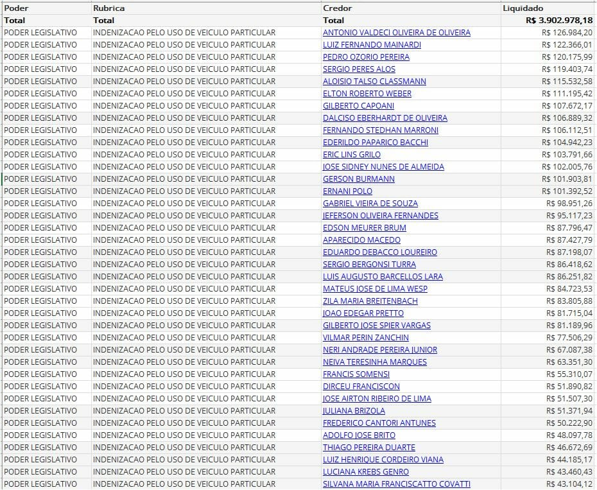This screenshot has height=490, width=597.
Task: Open VILMAR PERIN ZANCHIN link
Action: click(x=365, y=338)
